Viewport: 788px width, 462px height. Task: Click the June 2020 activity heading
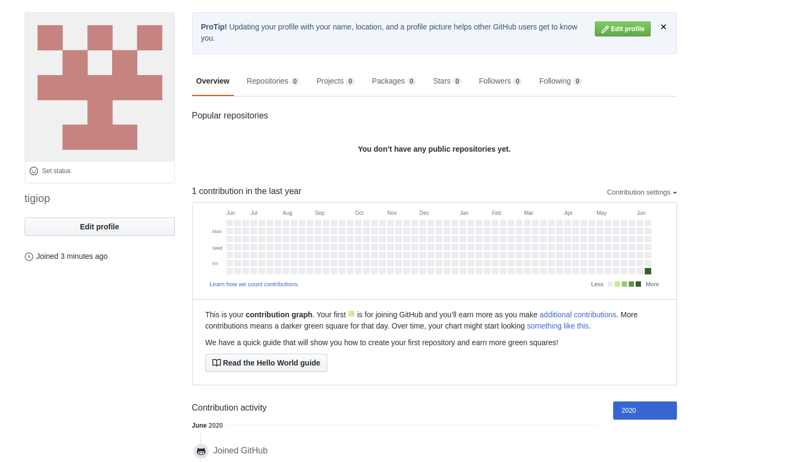pos(207,426)
